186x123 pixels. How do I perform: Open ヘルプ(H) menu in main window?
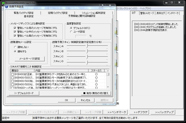pyautogui.click(x=145, y=8)
